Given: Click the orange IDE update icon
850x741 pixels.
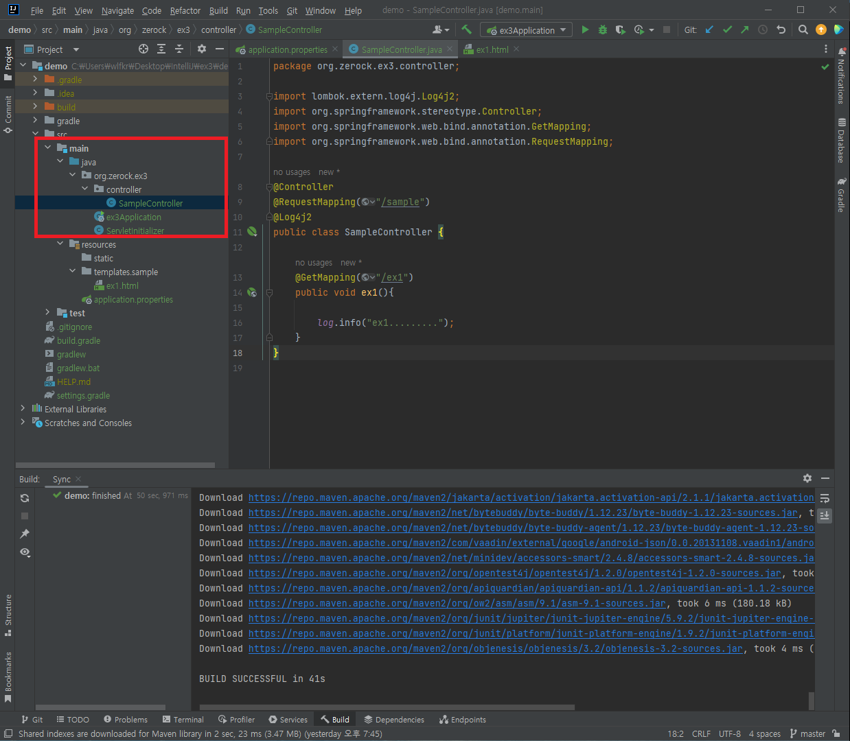Looking at the screenshot, I should click(820, 30).
